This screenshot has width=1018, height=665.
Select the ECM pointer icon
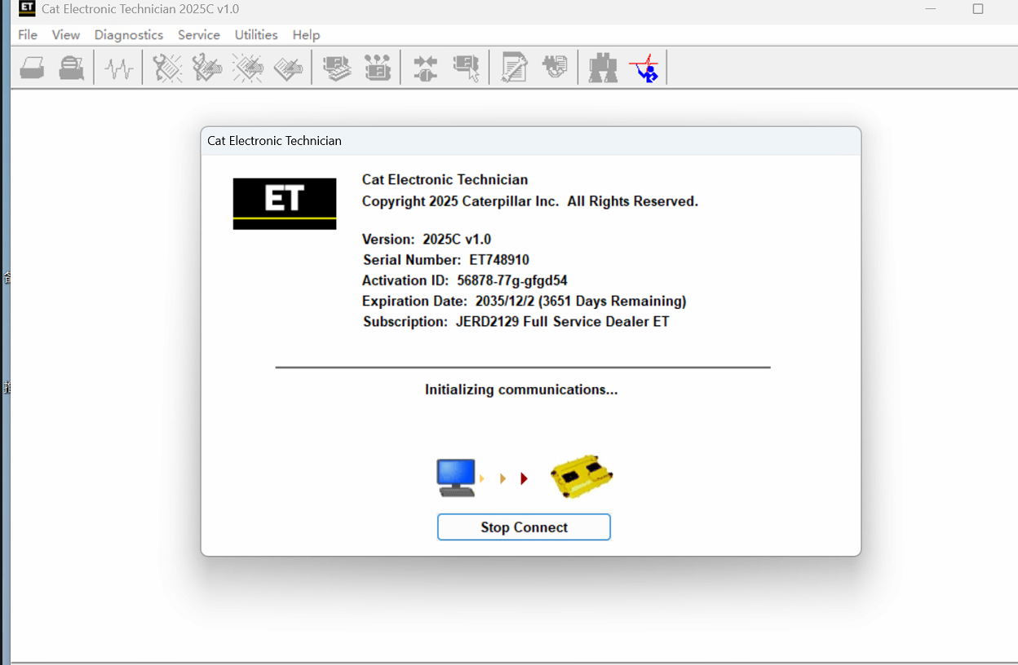point(466,67)
